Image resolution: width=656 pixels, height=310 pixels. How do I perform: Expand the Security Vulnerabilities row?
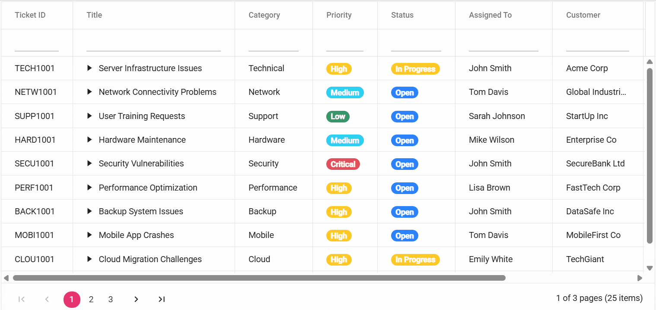89,163
